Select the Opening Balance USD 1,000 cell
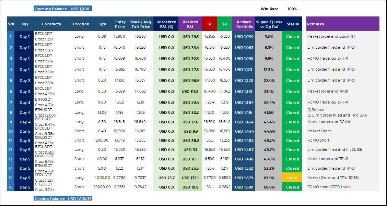387x206 pixels. click(x=63, y=9)
